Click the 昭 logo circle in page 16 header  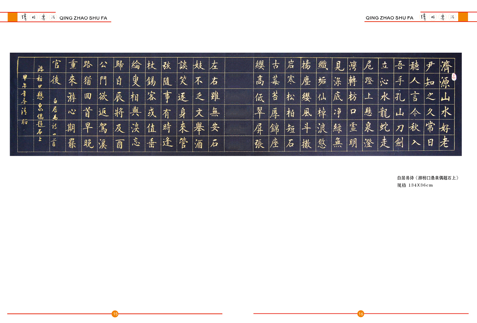(x=433, y=17)
